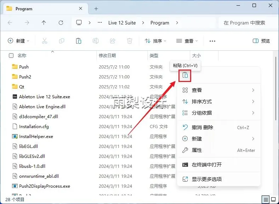279x204 pixels.
Task: Click Live 12 Suite breadcrumb
Action: pos(122,23)
